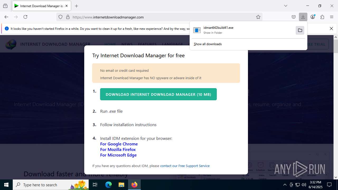Open the NEWS nav item
The width and height of the screenshot is (338, 190).
coord(127,44)
